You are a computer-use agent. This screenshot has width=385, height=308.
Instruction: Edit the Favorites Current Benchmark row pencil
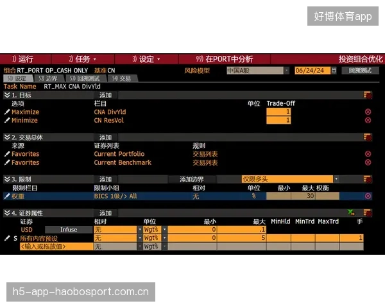point(7,162)
